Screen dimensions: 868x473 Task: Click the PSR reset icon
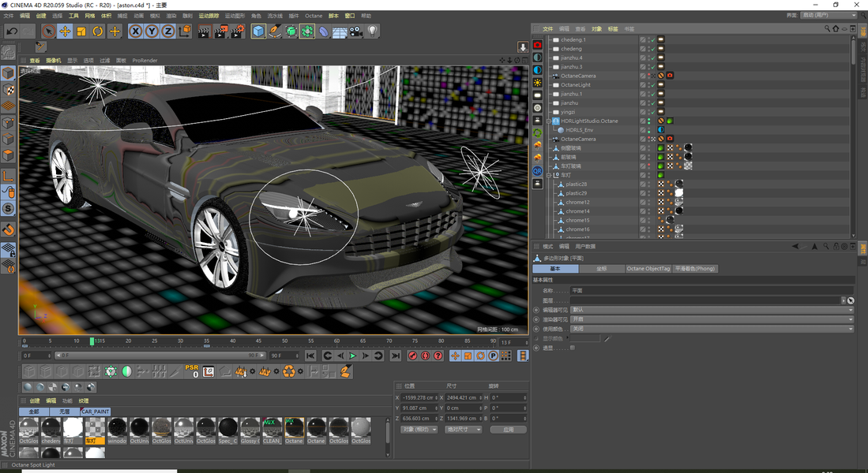(x=192, y=371)
